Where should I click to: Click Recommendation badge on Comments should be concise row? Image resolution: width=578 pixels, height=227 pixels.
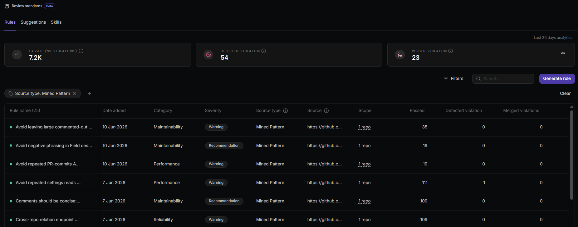[224, 201]
